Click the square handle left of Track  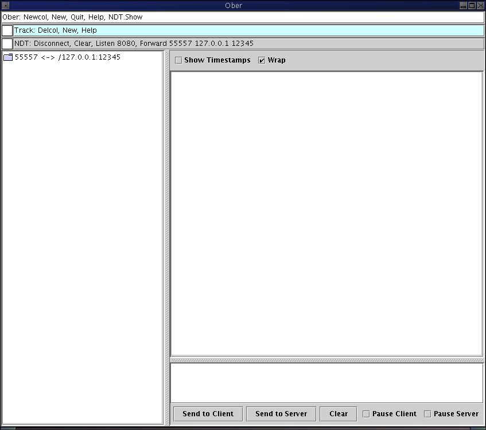click(x=7, y=30)
